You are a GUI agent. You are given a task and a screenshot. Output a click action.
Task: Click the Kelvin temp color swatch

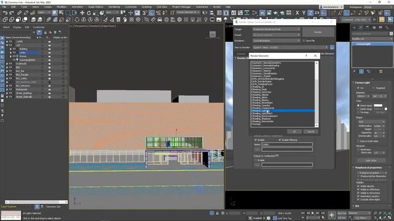(386, 109)
